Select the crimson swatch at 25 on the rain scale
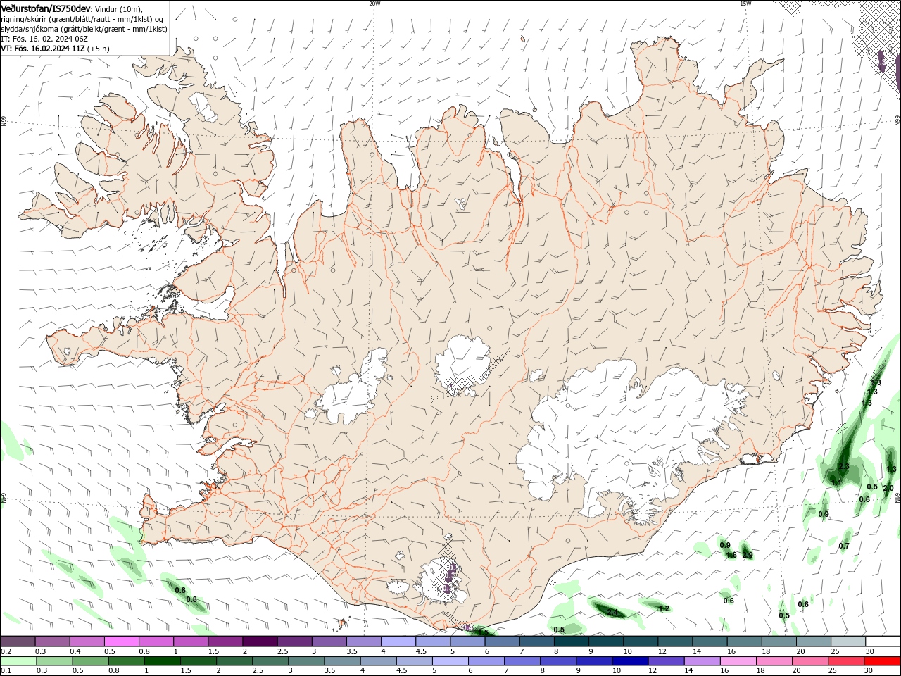 coord(846,661)
